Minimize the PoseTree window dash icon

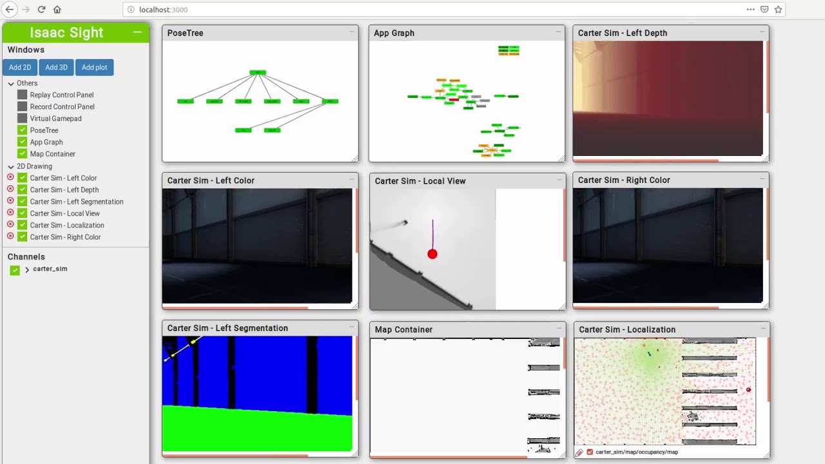click(352, 32)
